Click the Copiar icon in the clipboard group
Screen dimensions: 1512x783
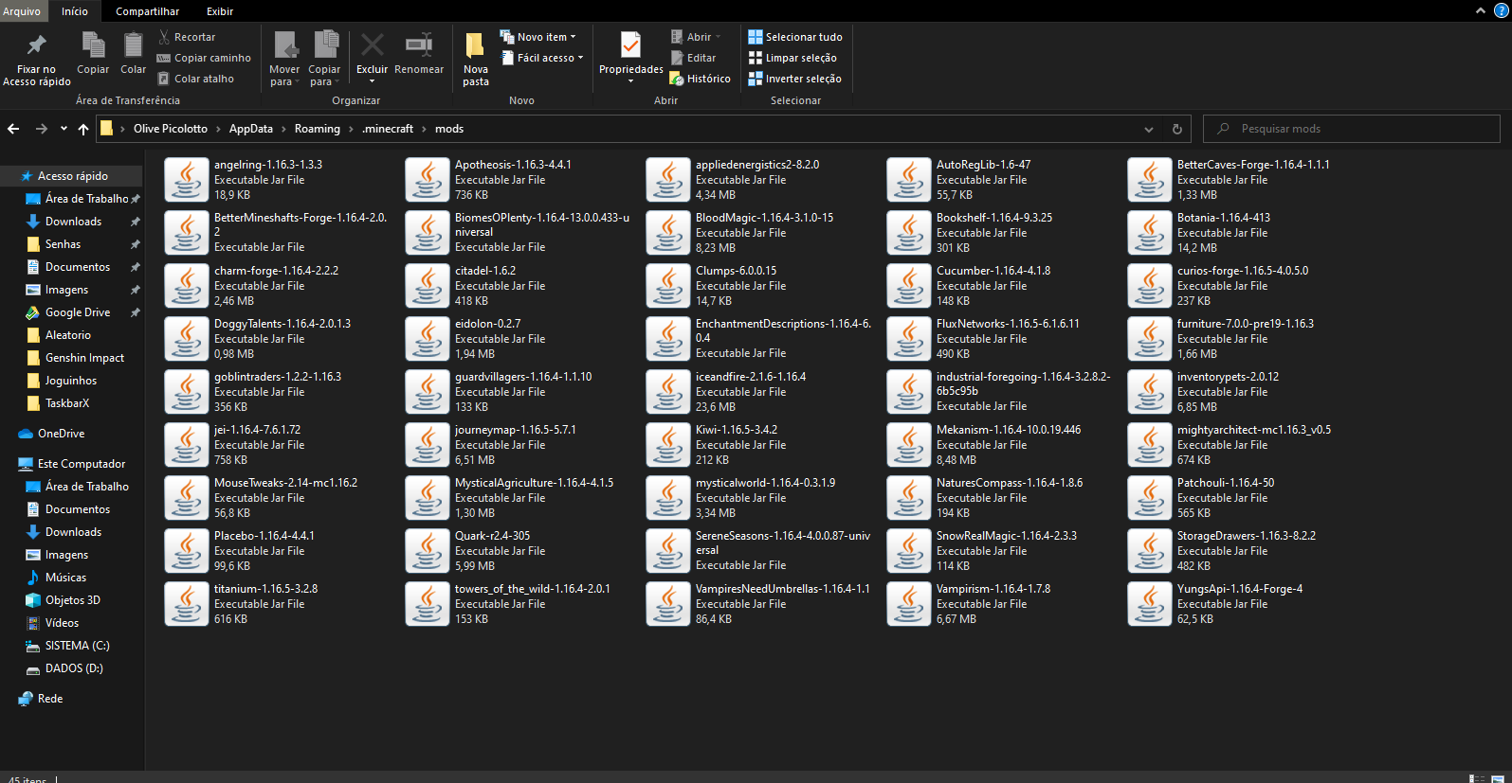coord(93,44)
